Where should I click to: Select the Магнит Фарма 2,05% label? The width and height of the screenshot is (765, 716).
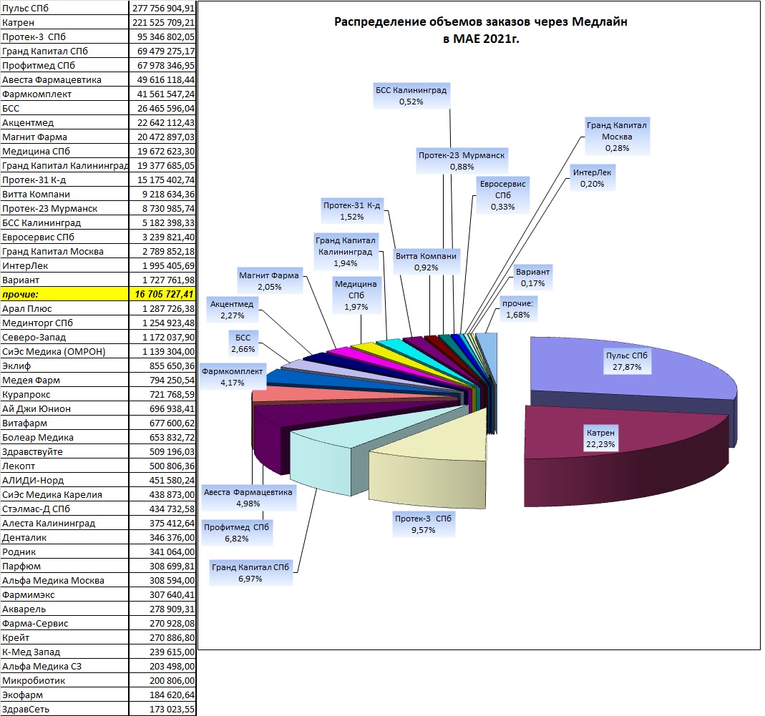(x=269, y=280)
